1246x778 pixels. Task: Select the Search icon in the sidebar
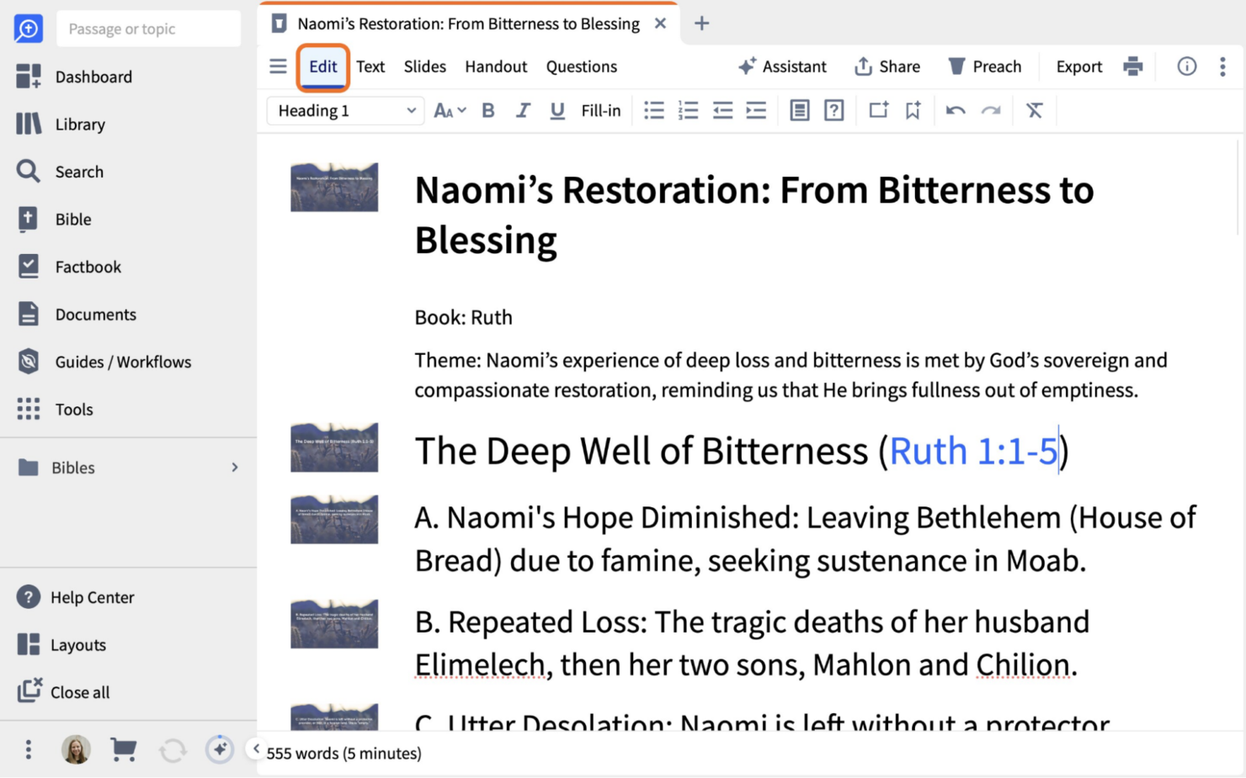28,172
